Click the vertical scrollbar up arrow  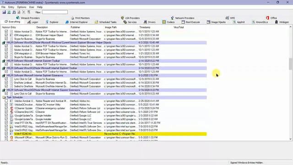tap(290, 27)
